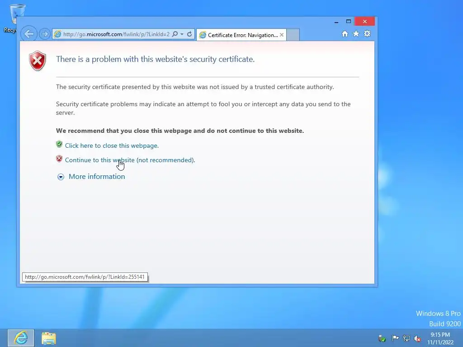This screenshot has width=463, height=347.
Task: Open the Recycle Bin desktop icon
Action: [x=12, y=18]
